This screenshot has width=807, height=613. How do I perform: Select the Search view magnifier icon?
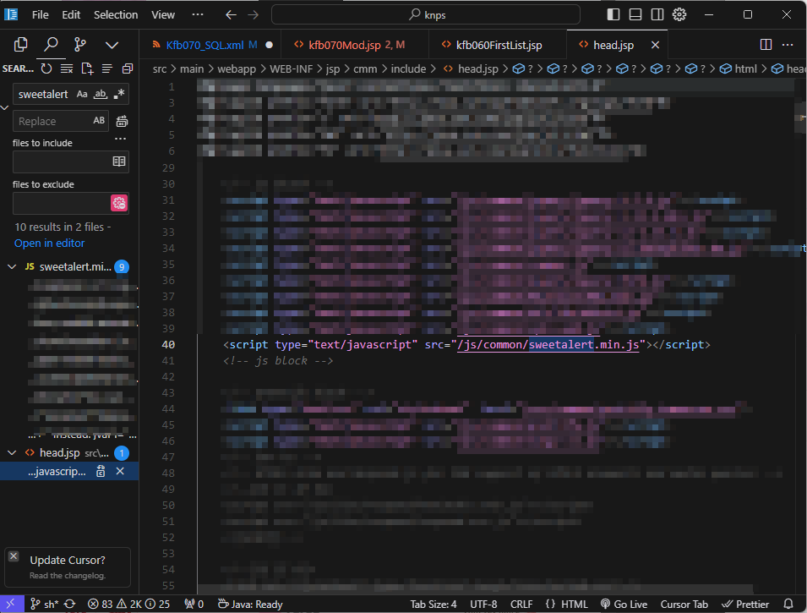click(51, 45)
